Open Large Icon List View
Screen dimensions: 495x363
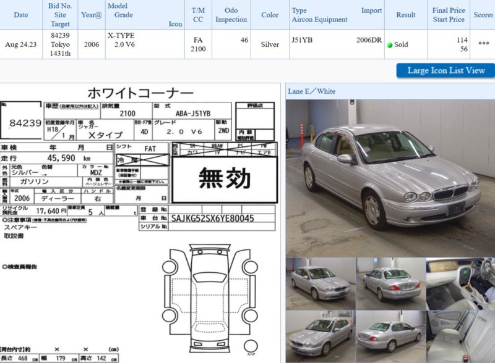[x=445, y=70]
